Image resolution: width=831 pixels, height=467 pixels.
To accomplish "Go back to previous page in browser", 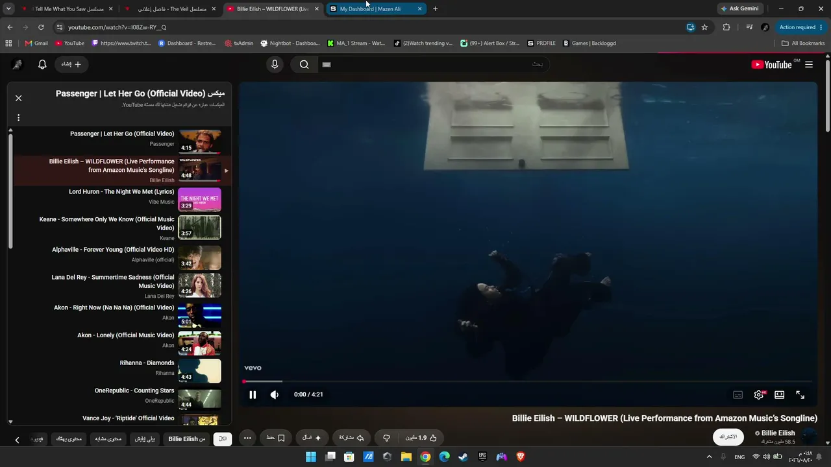I will point(10,27).
